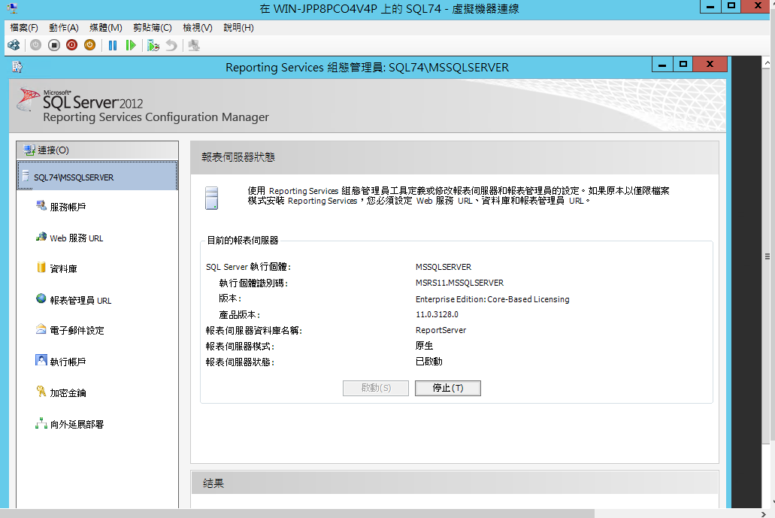Go to the 資料庫 settings label
The width and height of the screenshot is (775, 518).
coord(64,269)
